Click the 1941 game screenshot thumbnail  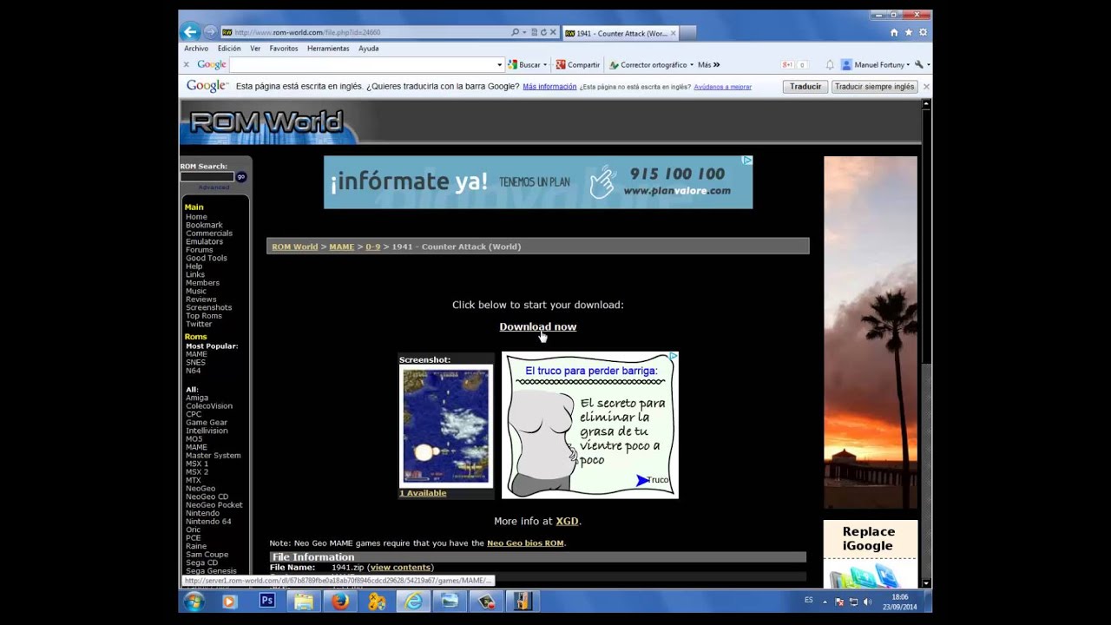tap(445, 425)
